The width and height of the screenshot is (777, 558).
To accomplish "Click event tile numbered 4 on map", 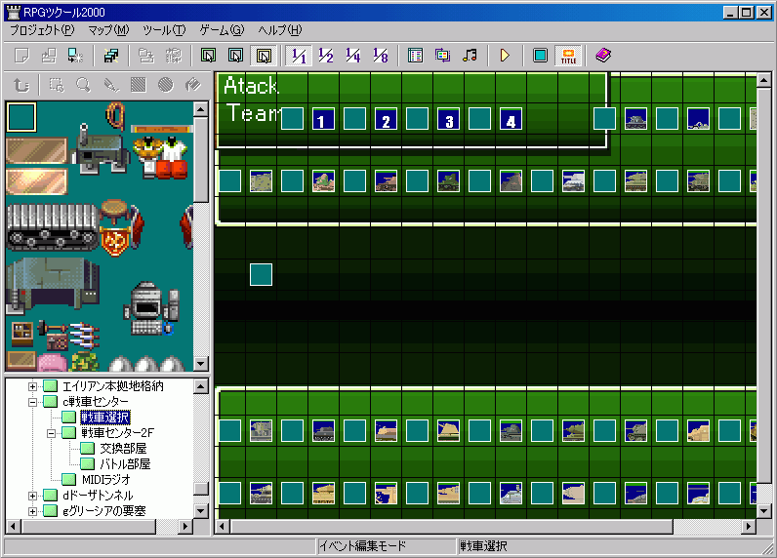I will [511, 118].
